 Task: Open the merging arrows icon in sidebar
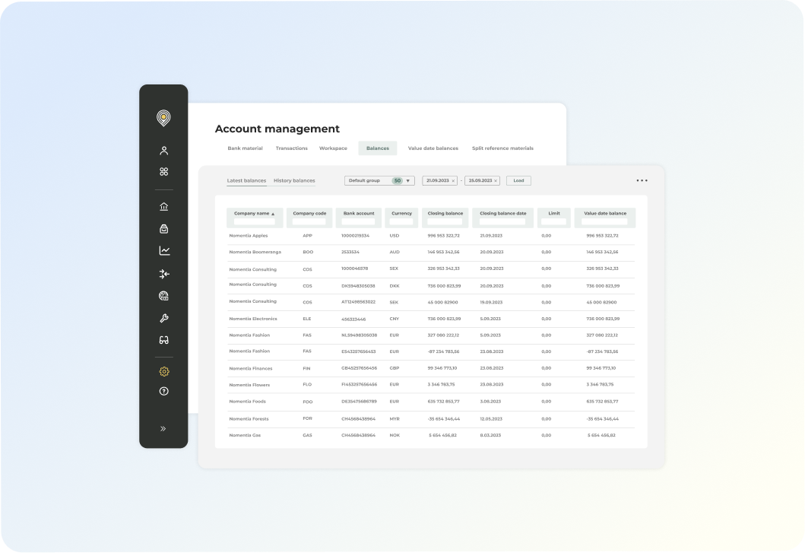click(x=164, y=274)
